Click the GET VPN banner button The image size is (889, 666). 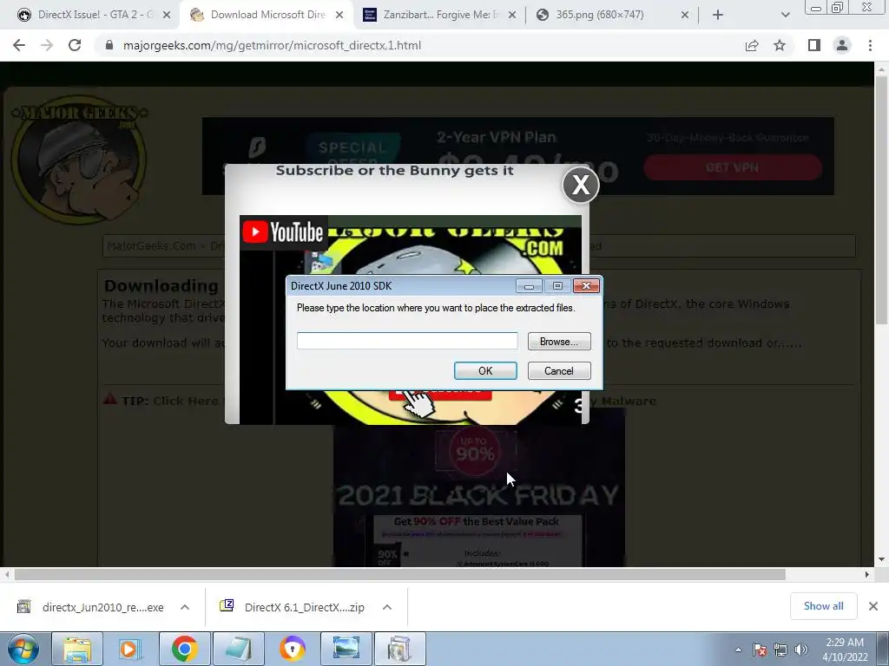point(733,167)
